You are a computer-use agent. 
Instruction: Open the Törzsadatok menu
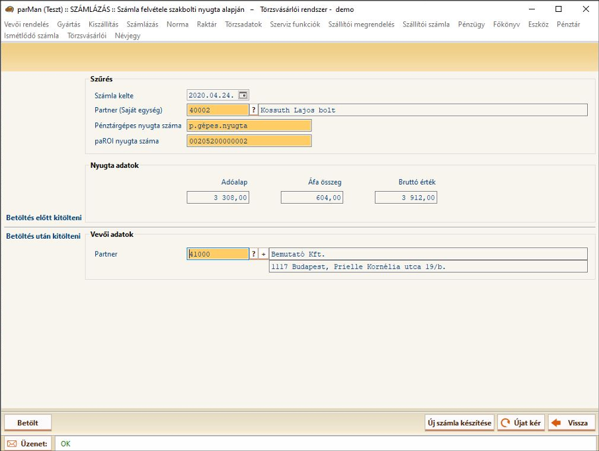(x=243, y=24)
